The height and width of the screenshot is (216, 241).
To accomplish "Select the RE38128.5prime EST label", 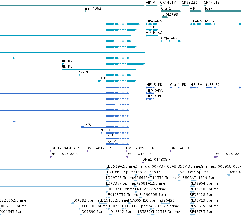I will [x=204, y=195].
